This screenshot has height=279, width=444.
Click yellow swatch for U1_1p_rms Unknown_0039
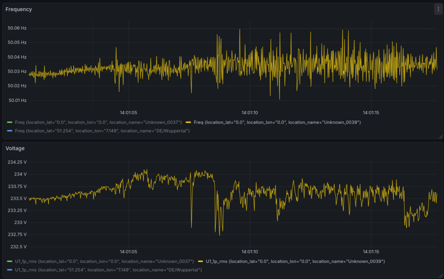(x=201, y=261)
